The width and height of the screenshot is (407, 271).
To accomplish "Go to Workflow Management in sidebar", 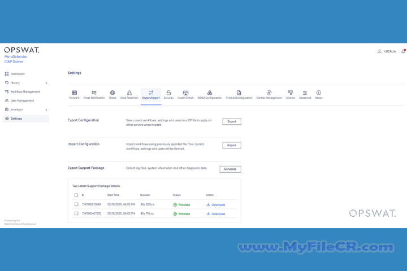I will coord(25,91).
